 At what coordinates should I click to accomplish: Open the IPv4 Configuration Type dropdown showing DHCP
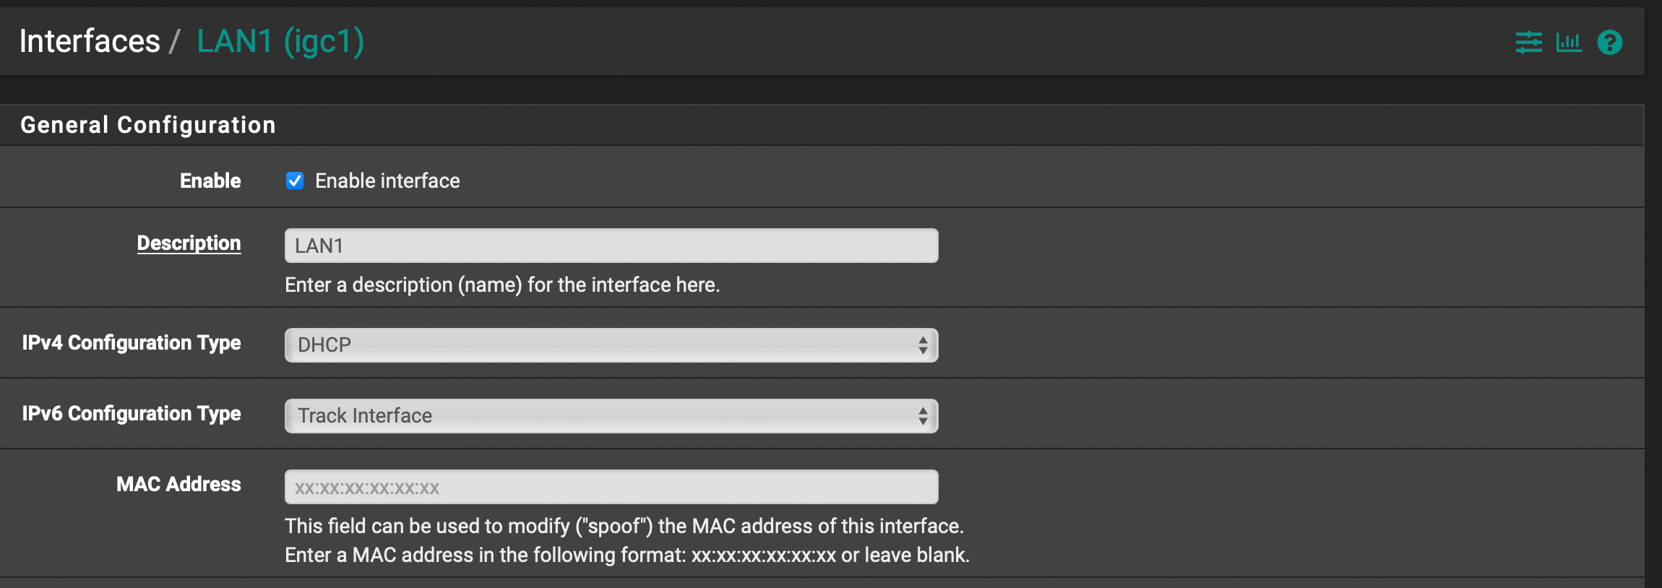[611, 345]
